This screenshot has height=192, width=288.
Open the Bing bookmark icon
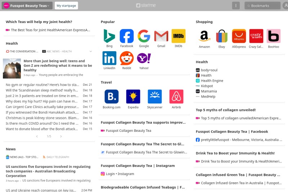tap(109, 36)
